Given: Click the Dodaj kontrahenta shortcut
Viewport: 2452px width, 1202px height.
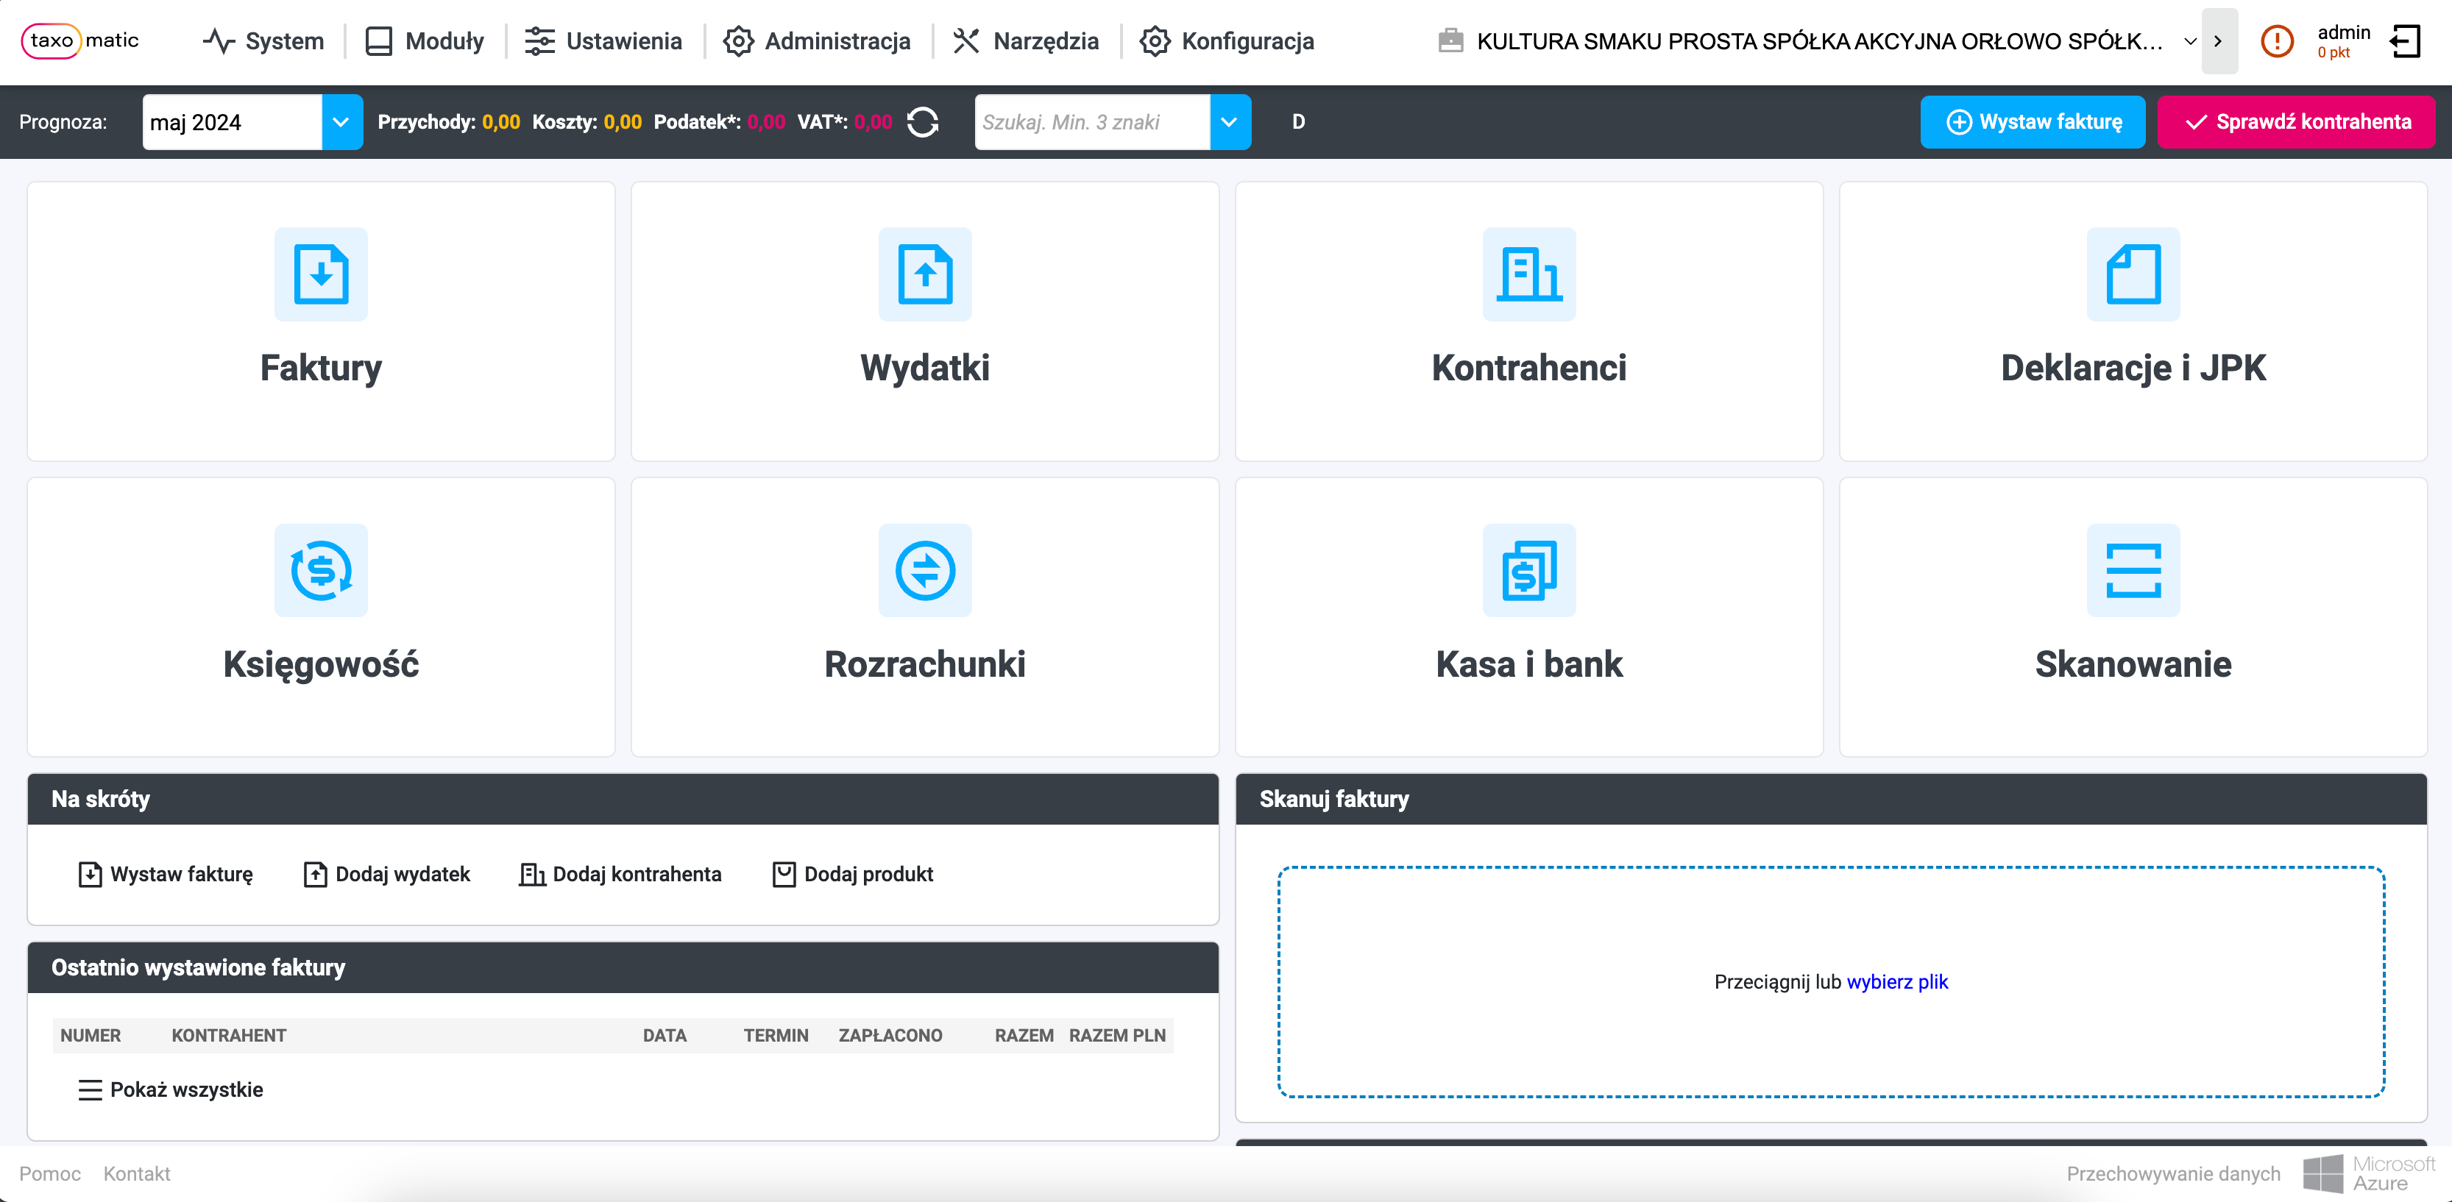Looking at the screenshot, I should click(x=620, y=874).
